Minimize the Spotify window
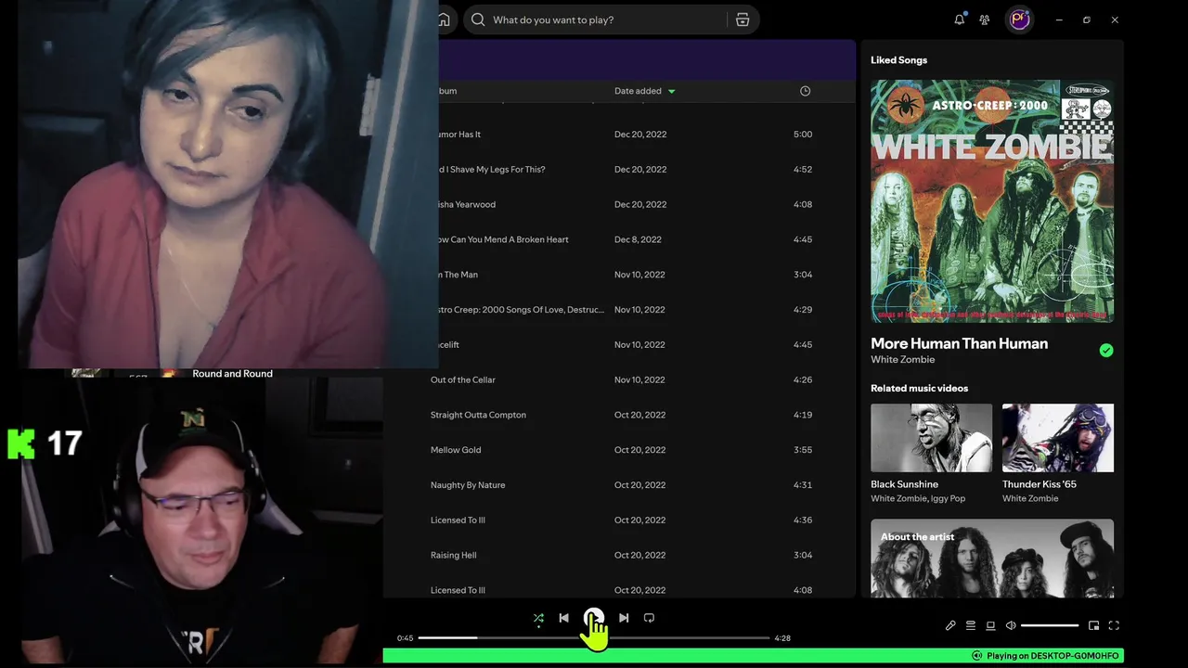This screenshot has width=1188, height=668. [x=1059, y=19]
